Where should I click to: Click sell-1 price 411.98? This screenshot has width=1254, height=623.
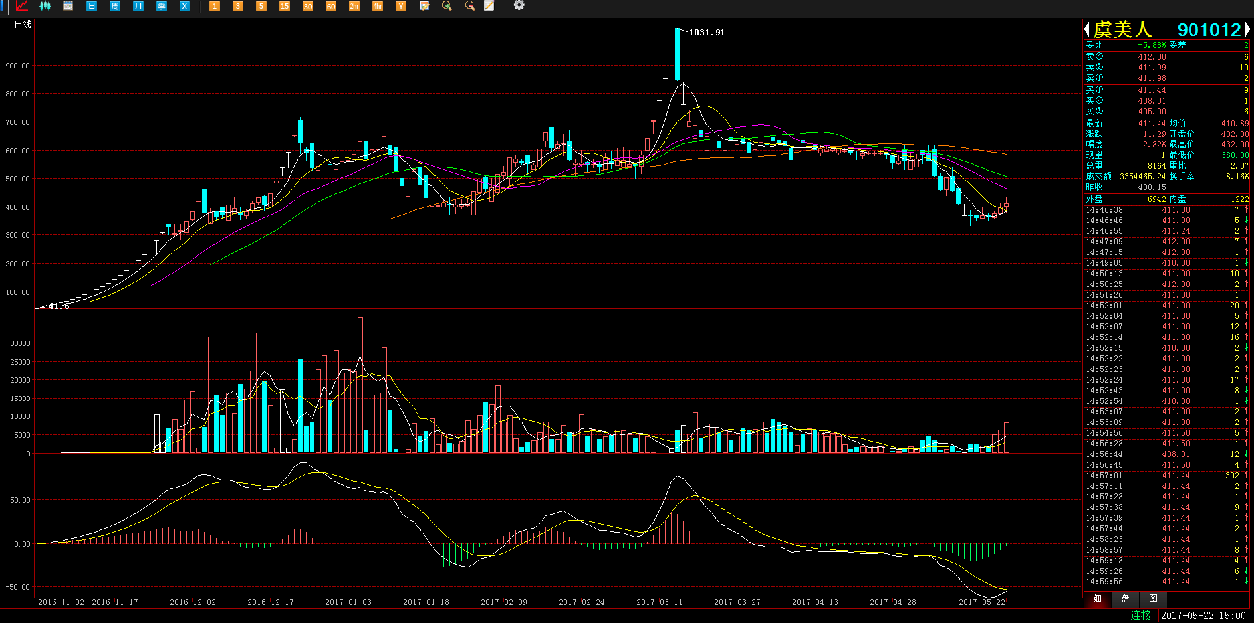click(x=1152, y=78)
